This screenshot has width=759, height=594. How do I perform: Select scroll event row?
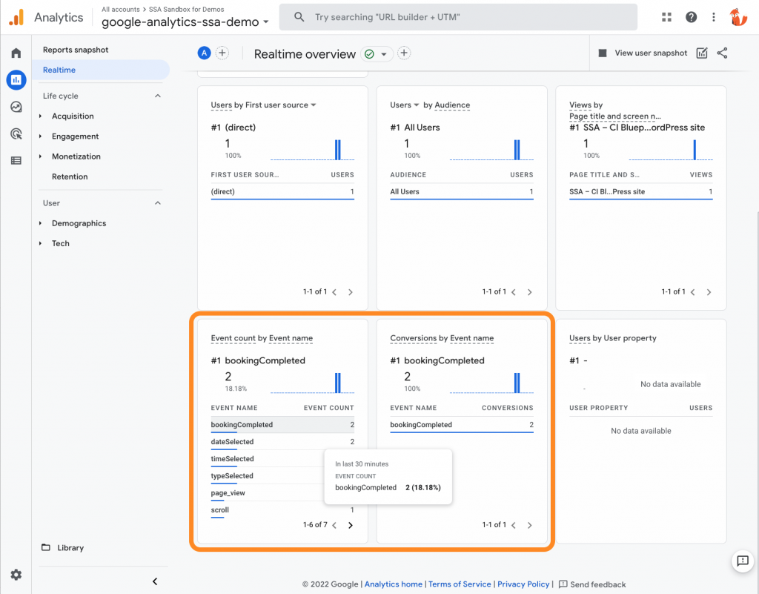click(x=282, y=509)
